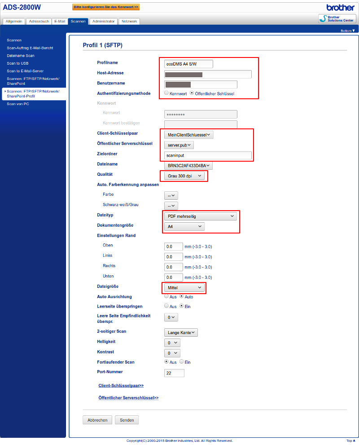Switch to the Adressbuch tab
This screenshot has height=445, width=359.
click(x=39, y=21)
